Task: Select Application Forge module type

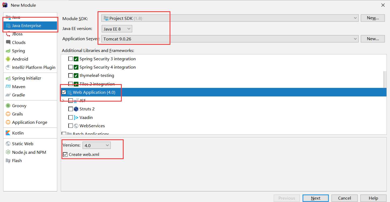Action: pyautogui.click(x=30, y=122)
